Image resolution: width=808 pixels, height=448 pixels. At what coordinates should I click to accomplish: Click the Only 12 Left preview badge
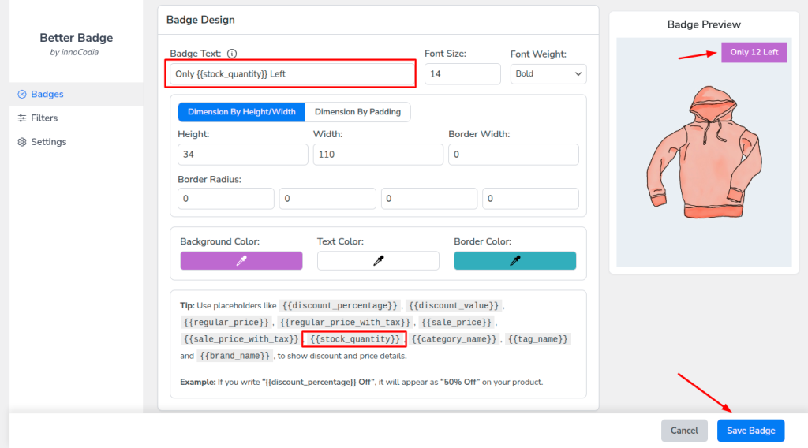(754, 53)
